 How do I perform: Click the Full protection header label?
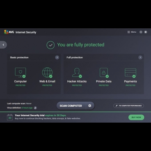pos(75,57)
